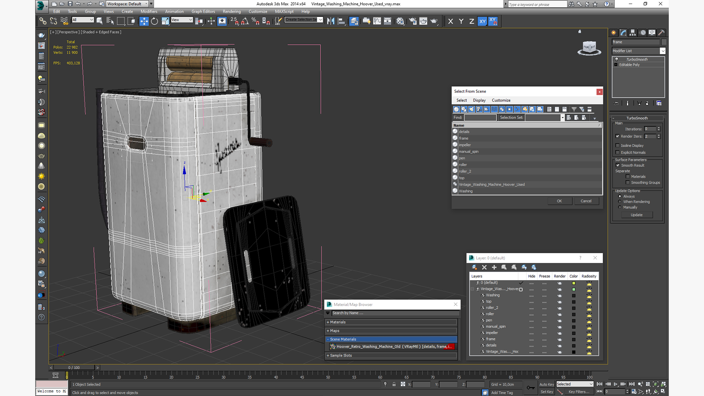Open the Animation menu
The width and height of the screenshot is (704, 396).
tap(174, 12)
